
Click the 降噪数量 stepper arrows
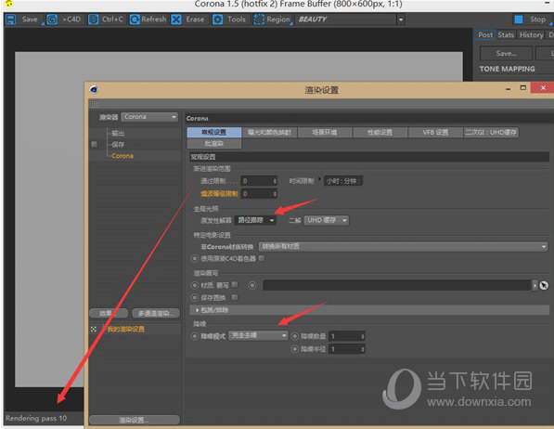(363, 336)
